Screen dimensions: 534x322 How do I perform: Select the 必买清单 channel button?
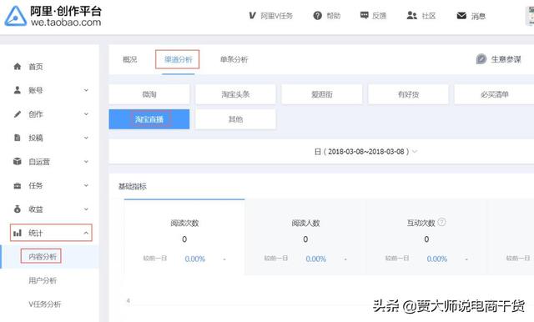pyautogui.click(x=494, y=94)
